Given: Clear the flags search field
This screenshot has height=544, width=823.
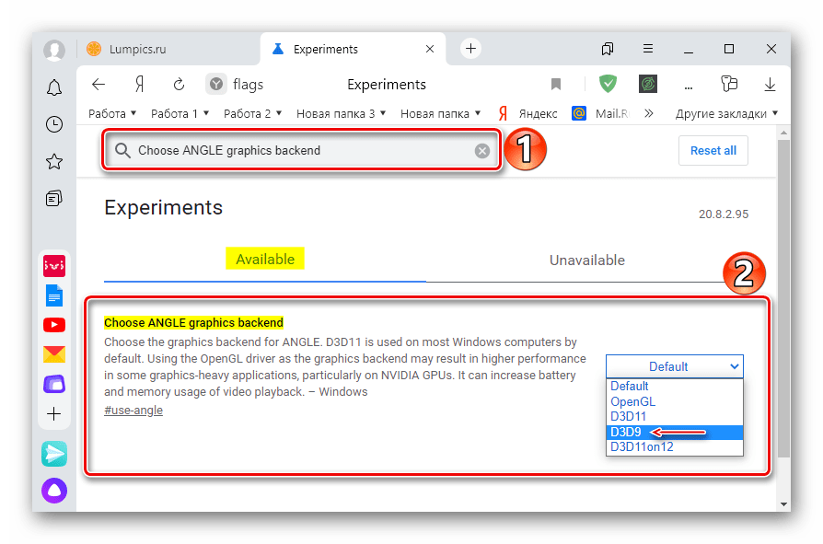Looking at the screenshot, I should point(482,151).
